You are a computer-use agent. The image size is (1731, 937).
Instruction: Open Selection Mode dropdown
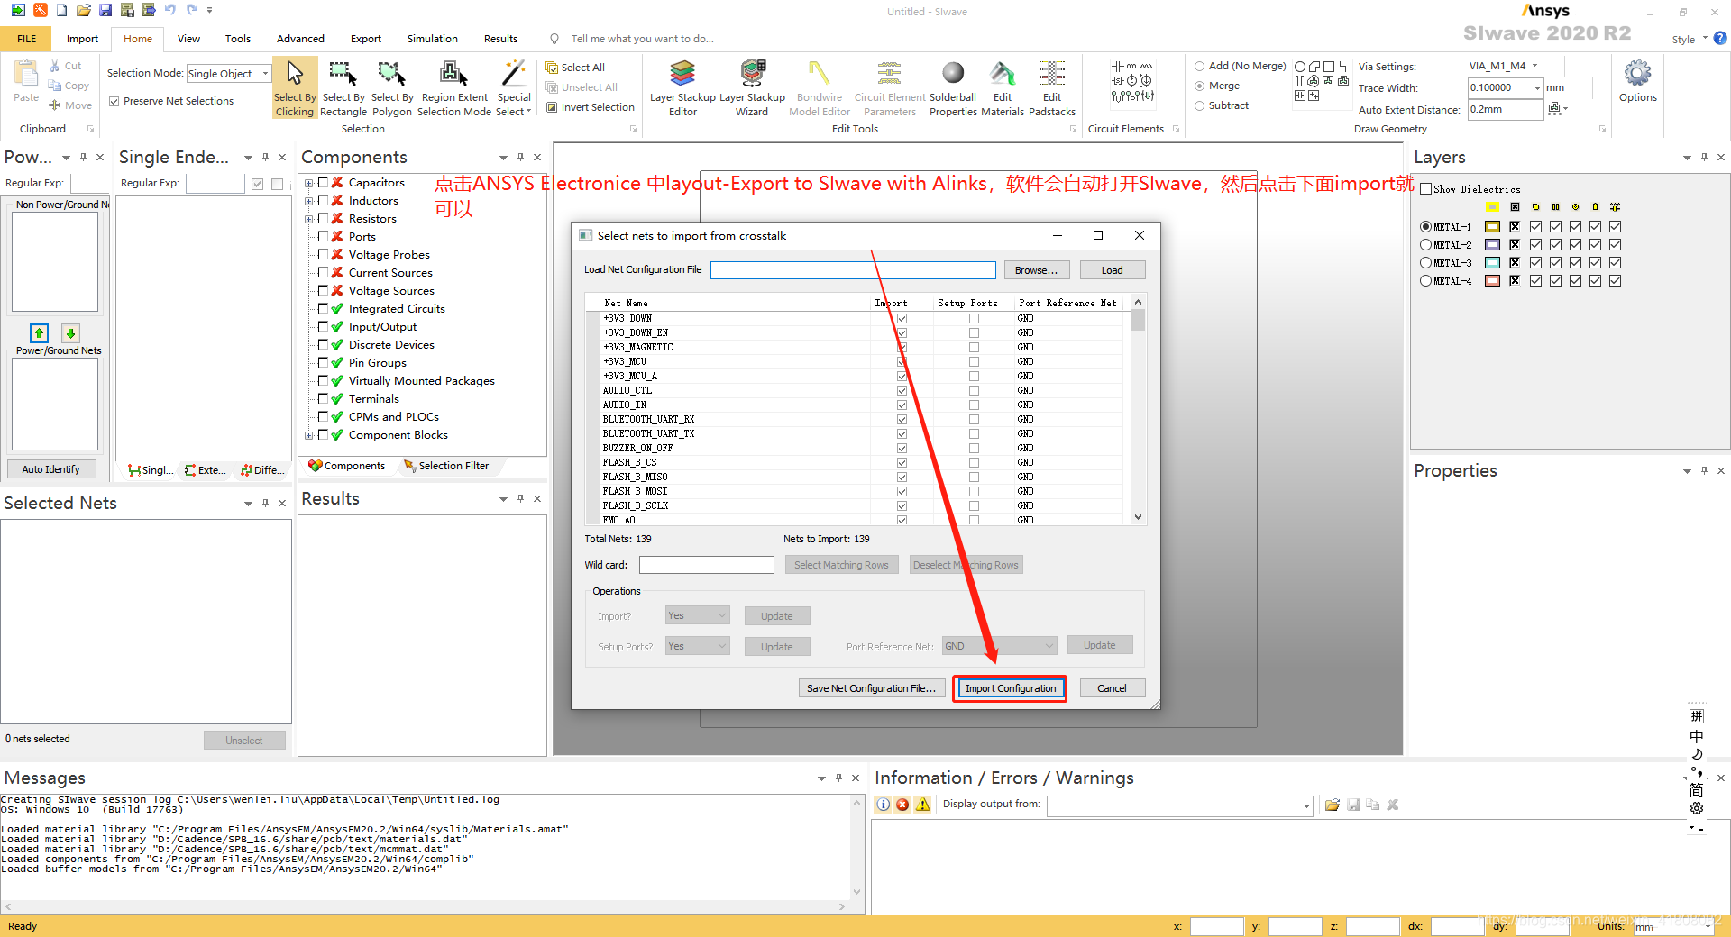coord(265,74)
